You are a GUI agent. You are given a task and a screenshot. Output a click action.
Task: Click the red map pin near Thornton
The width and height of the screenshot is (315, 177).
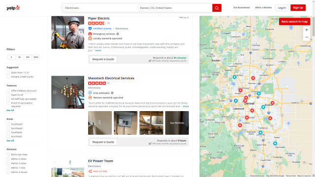pos(253,78)
